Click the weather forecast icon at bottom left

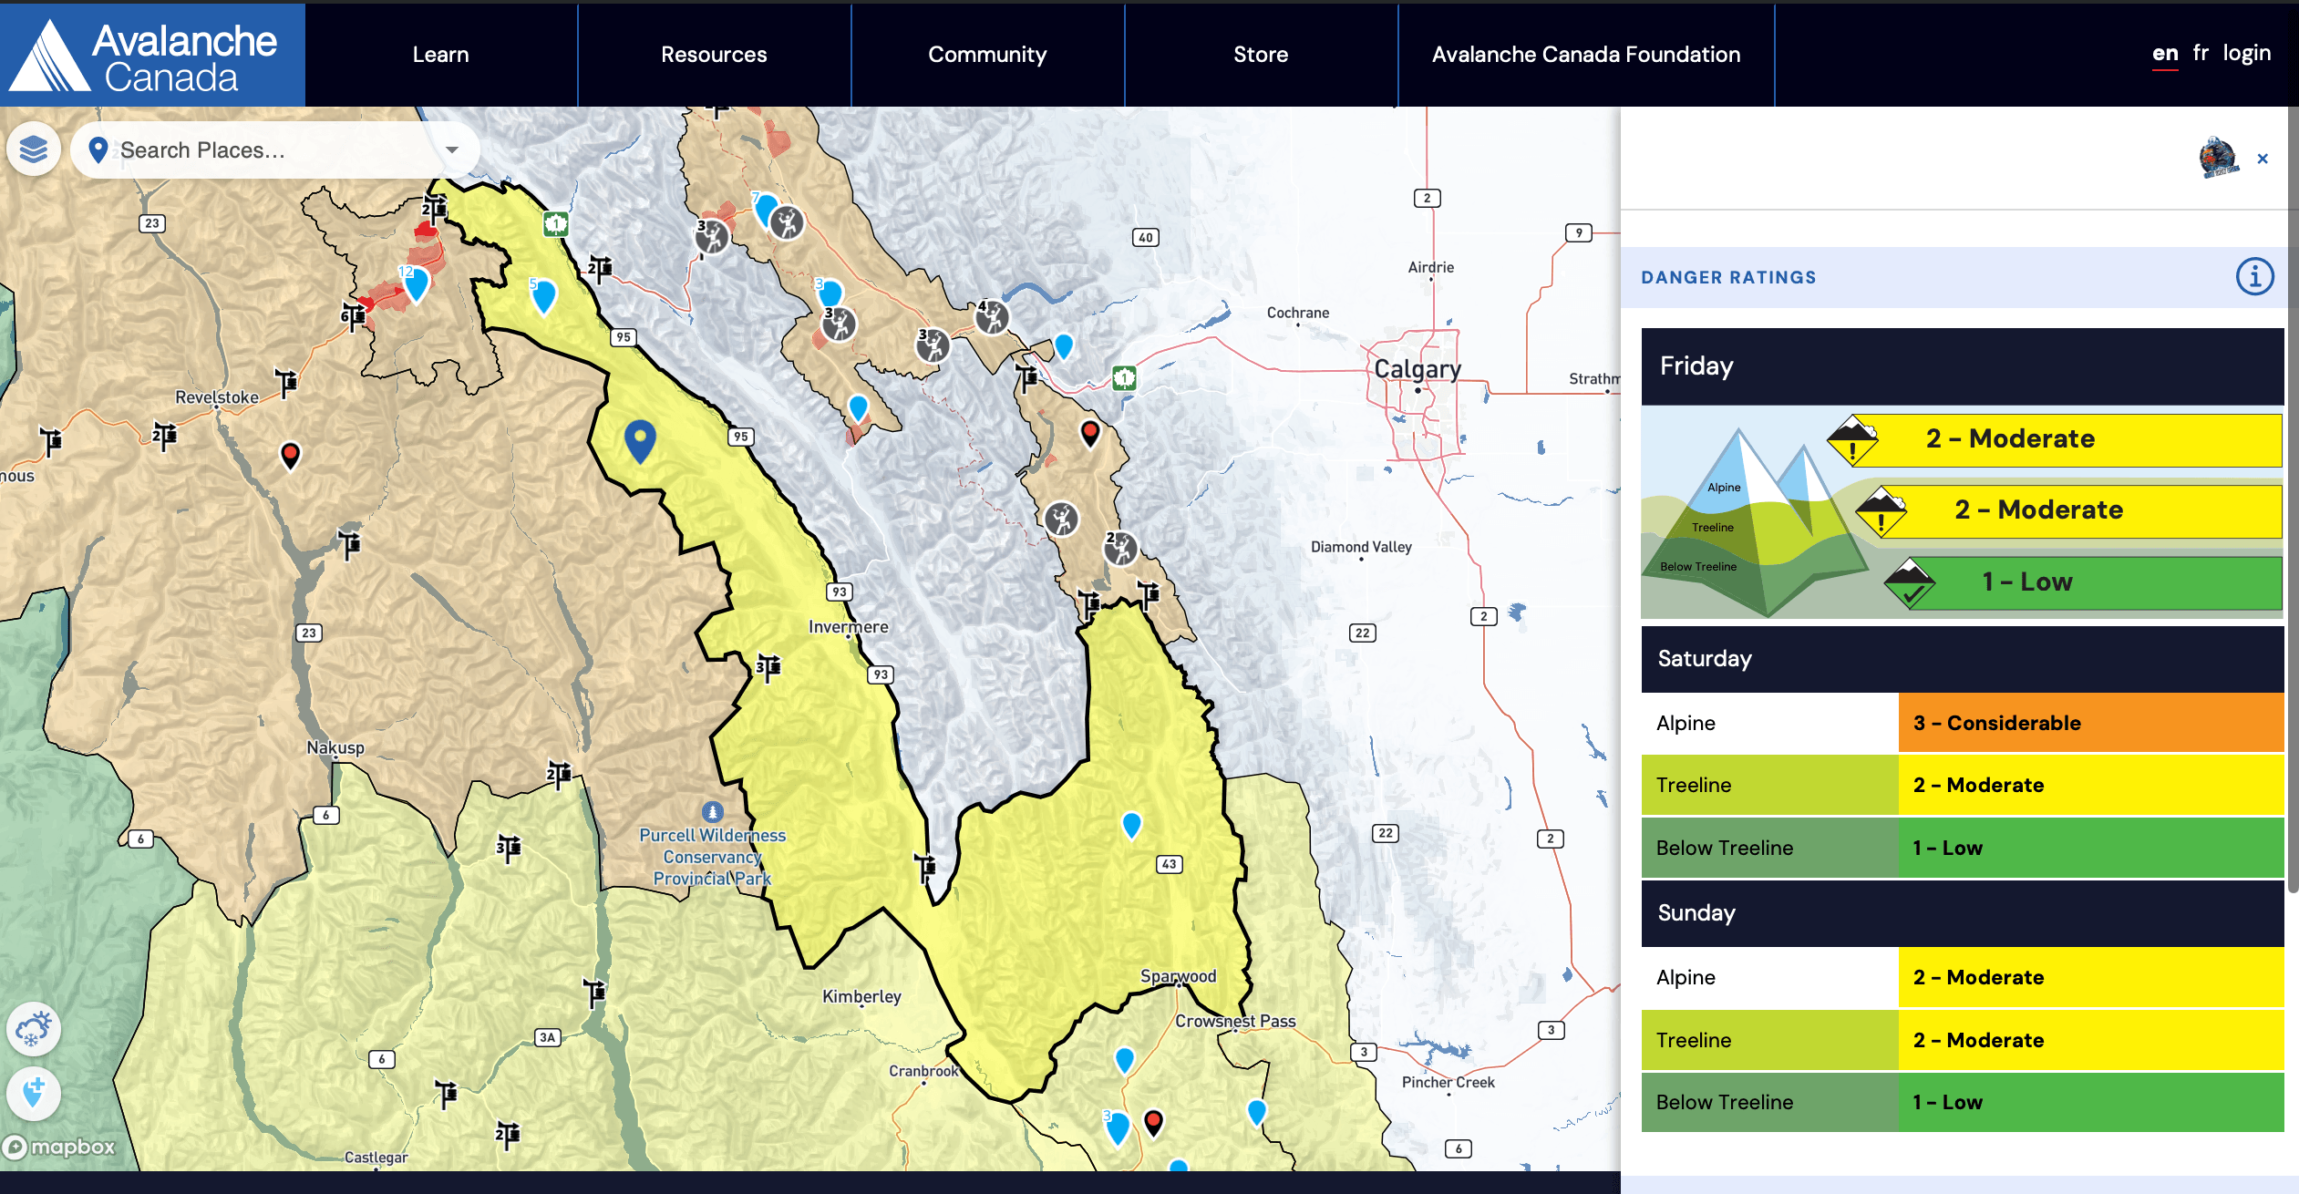[x=34, y=1029]
